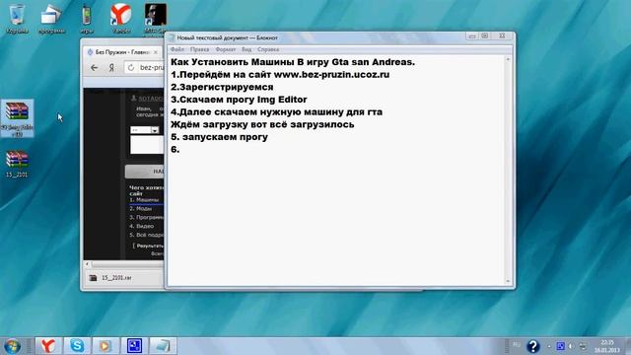Launch the Yandex browser desktop shortcut
The height and width of the screenshot is (355, 631).
120,19
